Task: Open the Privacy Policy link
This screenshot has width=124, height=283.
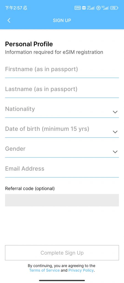Action: pos(81,270)
